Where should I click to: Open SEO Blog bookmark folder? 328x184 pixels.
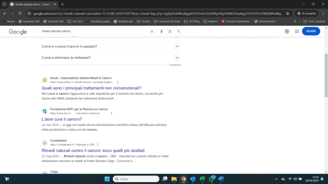coord(192,21)
